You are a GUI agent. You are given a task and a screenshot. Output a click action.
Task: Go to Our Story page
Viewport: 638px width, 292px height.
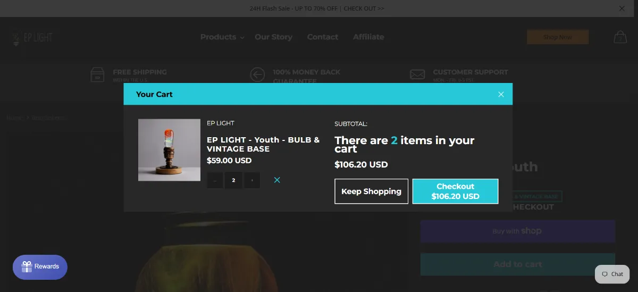click(273, 37)
